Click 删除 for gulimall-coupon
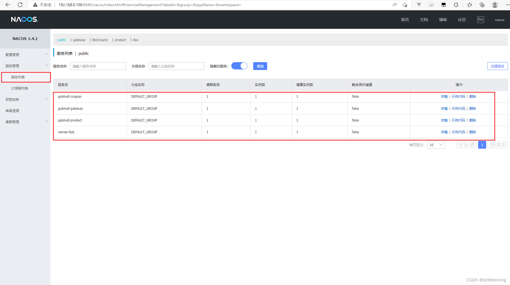510x285 pixels. tap(472, 96)
